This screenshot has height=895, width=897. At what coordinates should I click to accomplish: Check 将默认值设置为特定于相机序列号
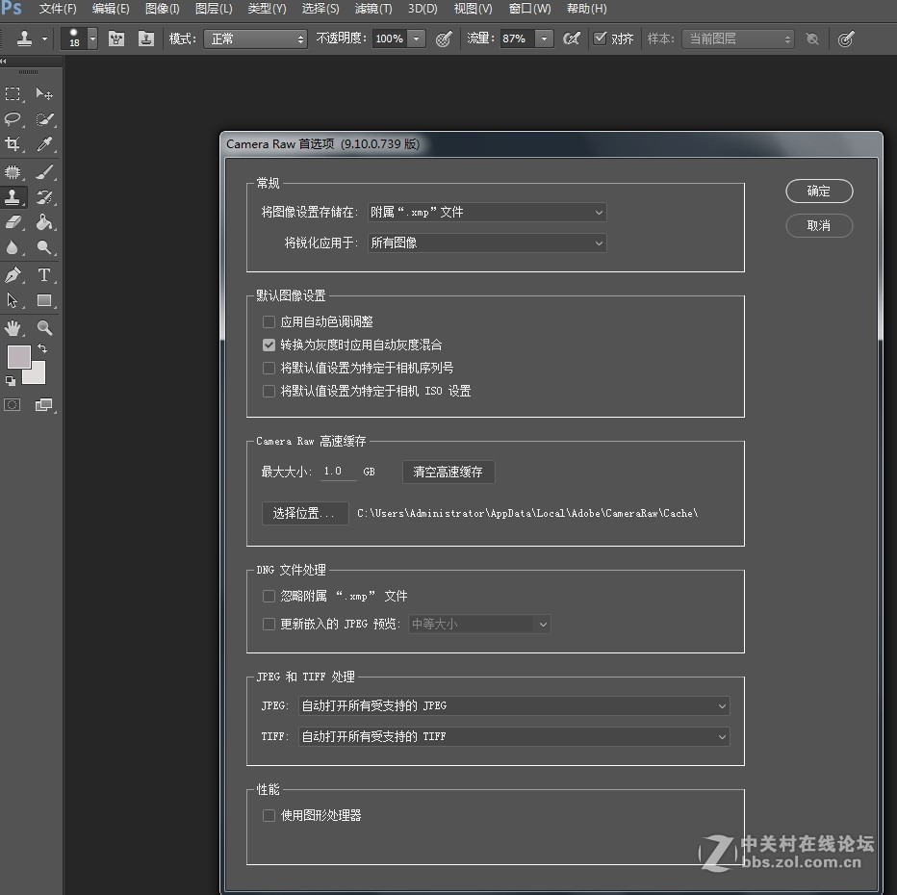(x=269, y=368)
